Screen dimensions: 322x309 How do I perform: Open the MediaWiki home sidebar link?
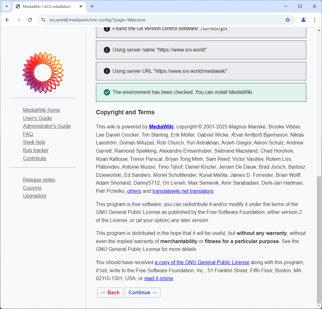pyautogui.click(x=42, y=110)
